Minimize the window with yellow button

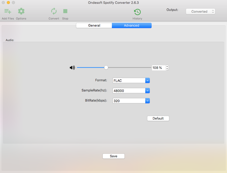(8, 3)
